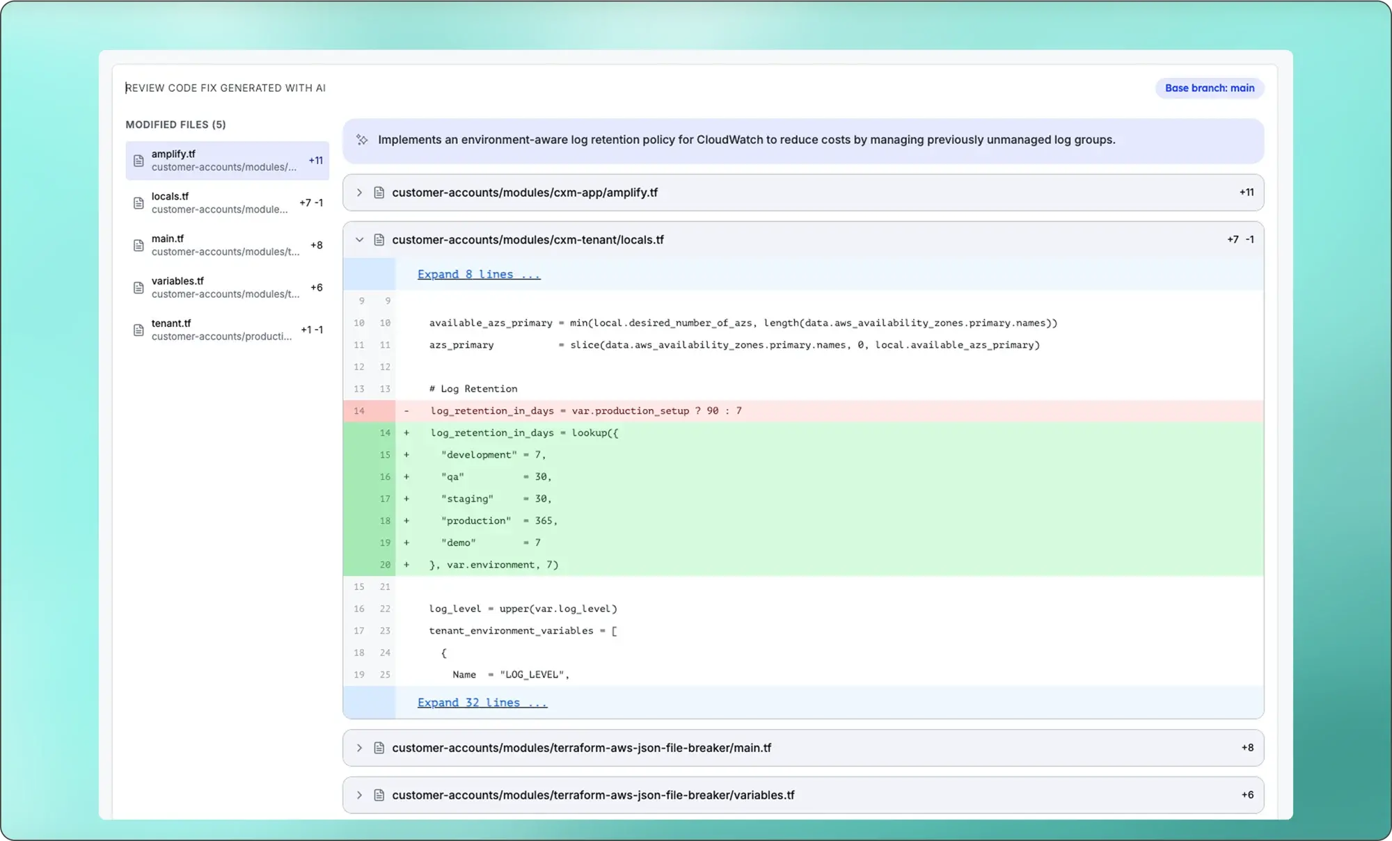Click the +7 -1 count in locals.tf diff header

coord(1240,240)
